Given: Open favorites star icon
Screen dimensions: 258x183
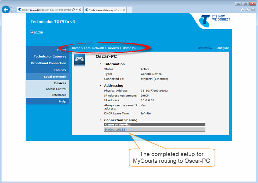Looking at the screenshot, I should 248,9.
